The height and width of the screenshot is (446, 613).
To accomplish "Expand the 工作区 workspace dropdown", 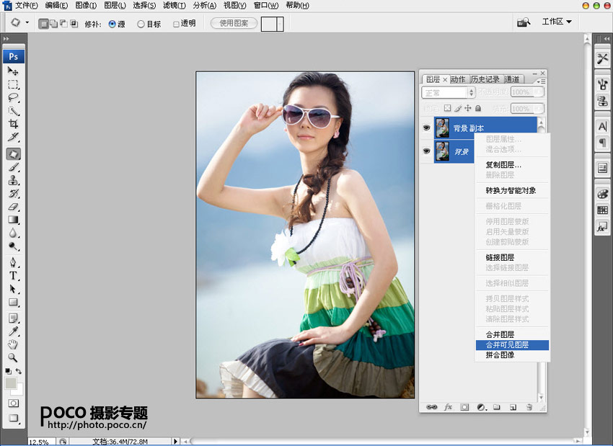I will coord(557,22).
